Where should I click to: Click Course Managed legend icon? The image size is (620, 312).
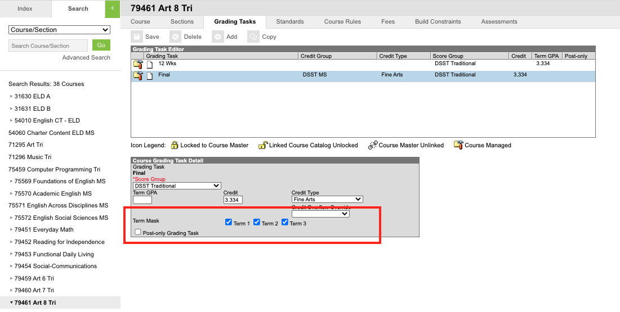click(x=458, y=146)
